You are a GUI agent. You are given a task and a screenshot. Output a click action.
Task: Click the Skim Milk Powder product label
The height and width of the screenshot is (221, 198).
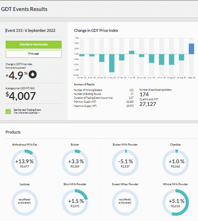(75, 184)
